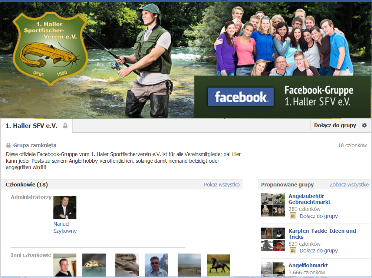Click the join icon under Angelzubehör Gebrauchtmarkt
Screen dimensions: 372x278
click(x=293, y=216)
